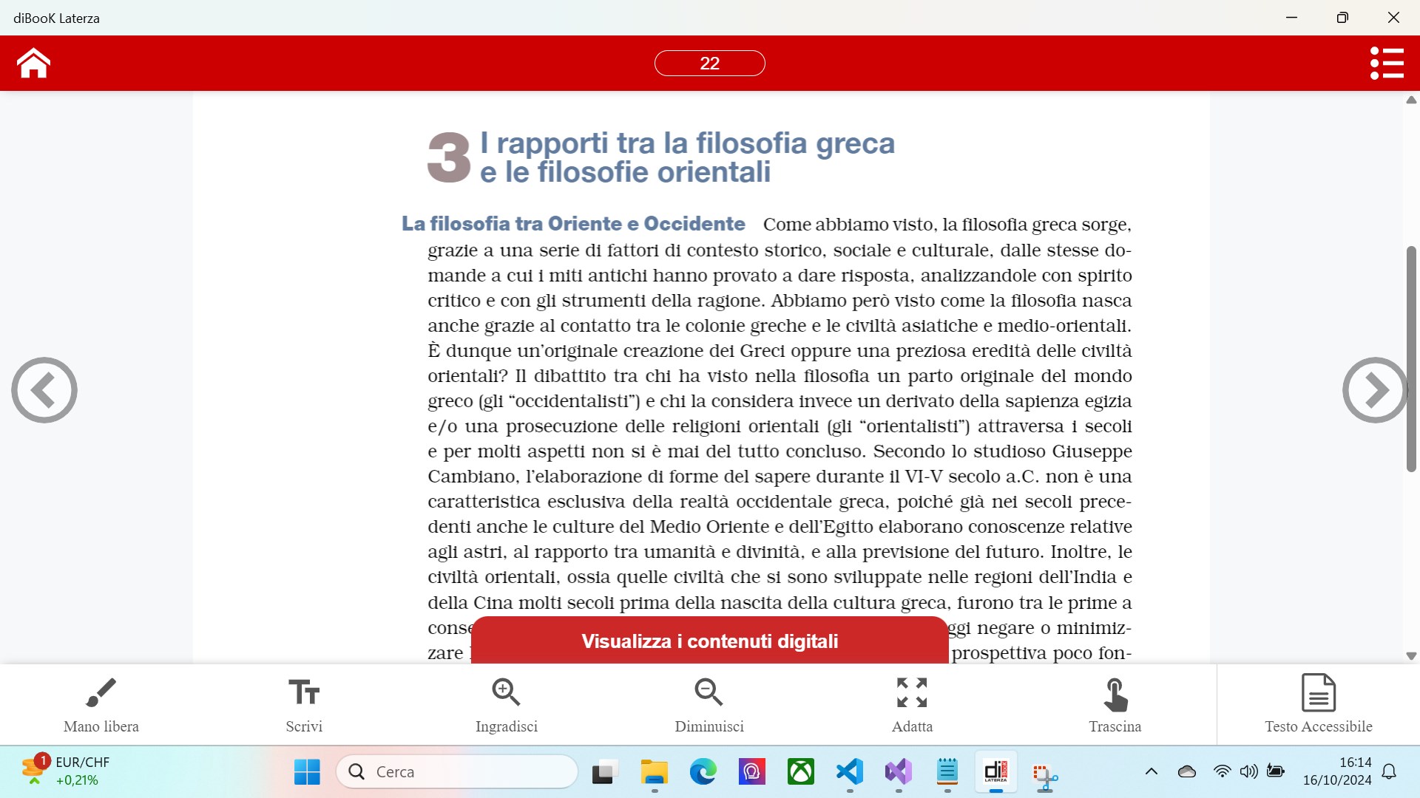Image resolution: width=1420 pixels, height=798 pixels.
Task: Expand hidden system tray icons chevron
Action: click(1152, 771)
